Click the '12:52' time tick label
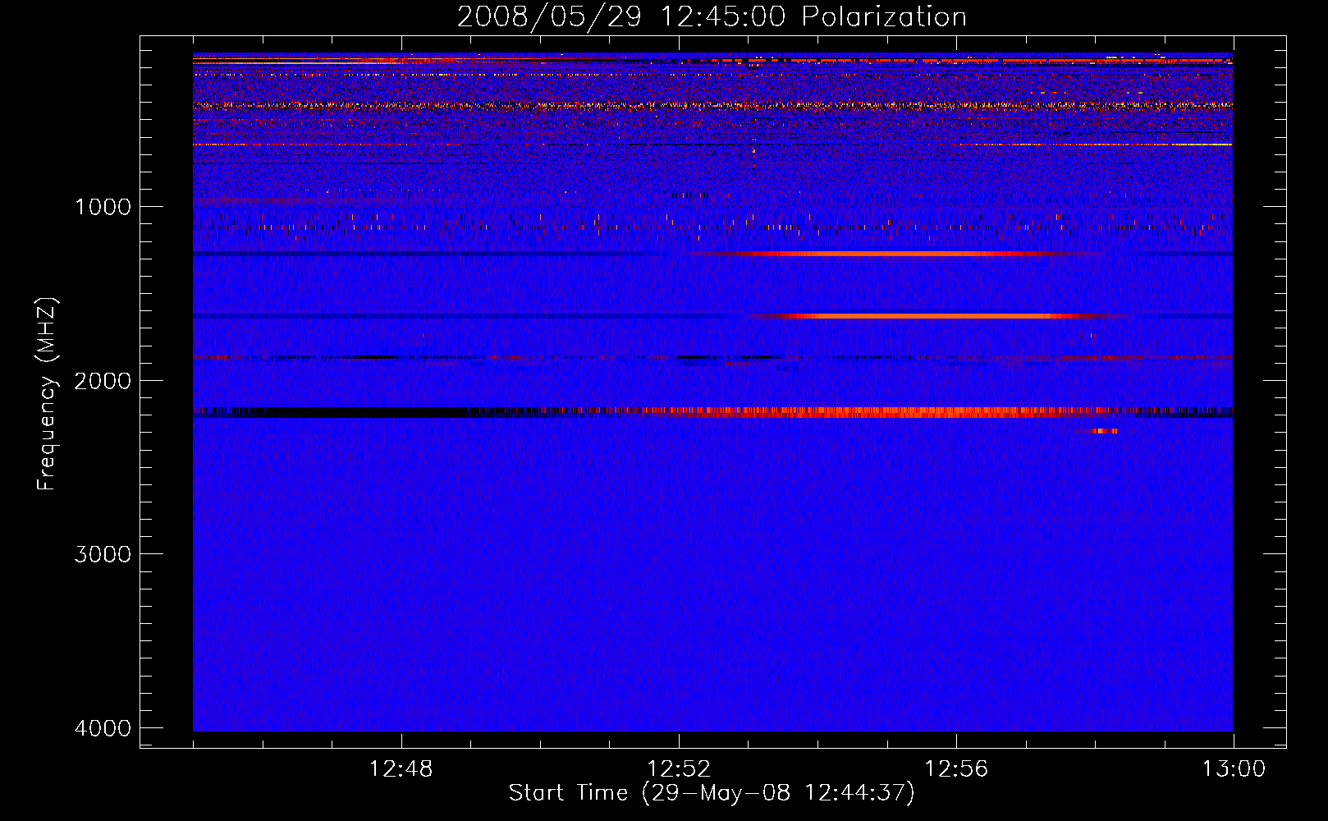1328x821 pixels. coord(679,769)
